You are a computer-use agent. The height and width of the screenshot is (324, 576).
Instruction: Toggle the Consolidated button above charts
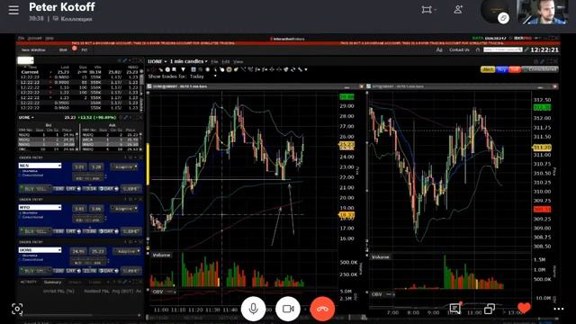coord(540,69)
